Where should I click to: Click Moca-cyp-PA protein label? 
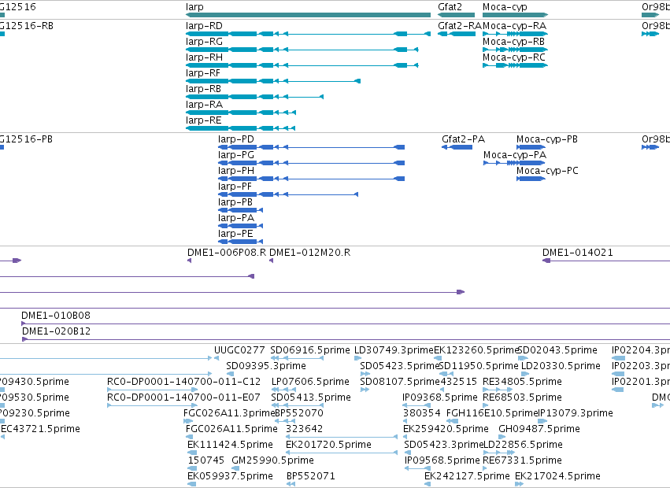tap(515, 155)
